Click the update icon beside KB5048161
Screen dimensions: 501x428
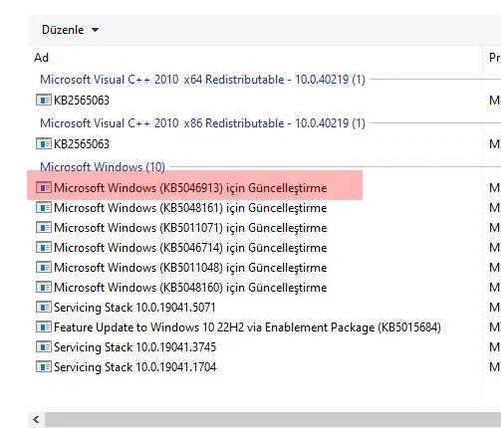[44, 208]
